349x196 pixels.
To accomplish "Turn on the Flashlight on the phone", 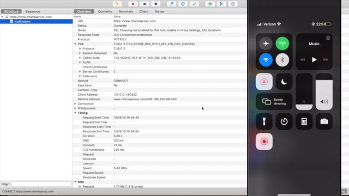I will [x=264, y=121].
